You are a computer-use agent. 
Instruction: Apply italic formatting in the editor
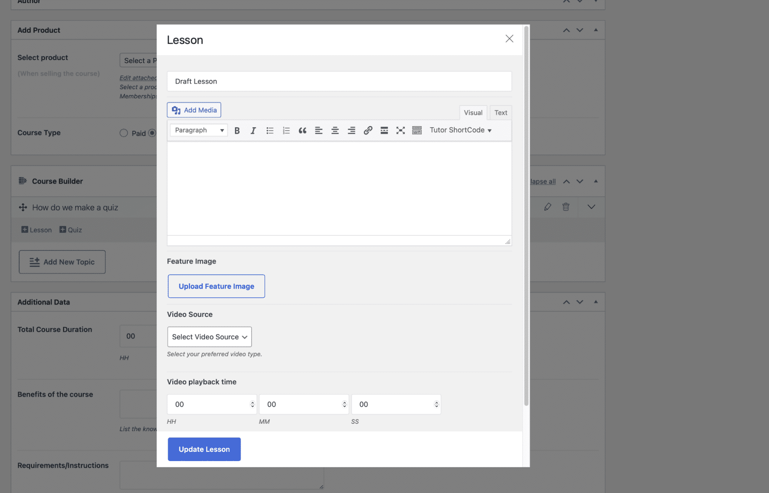(x=253, y=130)
